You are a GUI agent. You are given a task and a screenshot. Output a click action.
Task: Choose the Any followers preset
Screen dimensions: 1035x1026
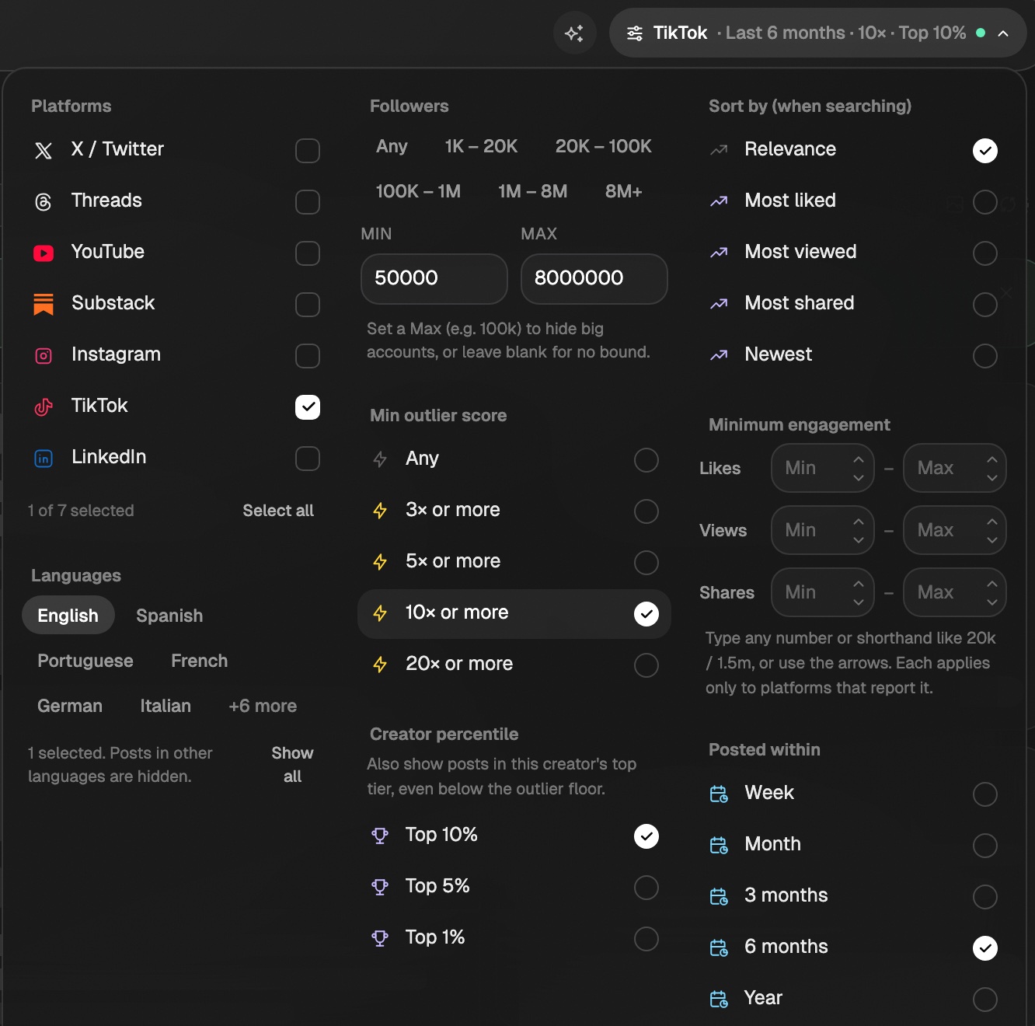point(392,146)
